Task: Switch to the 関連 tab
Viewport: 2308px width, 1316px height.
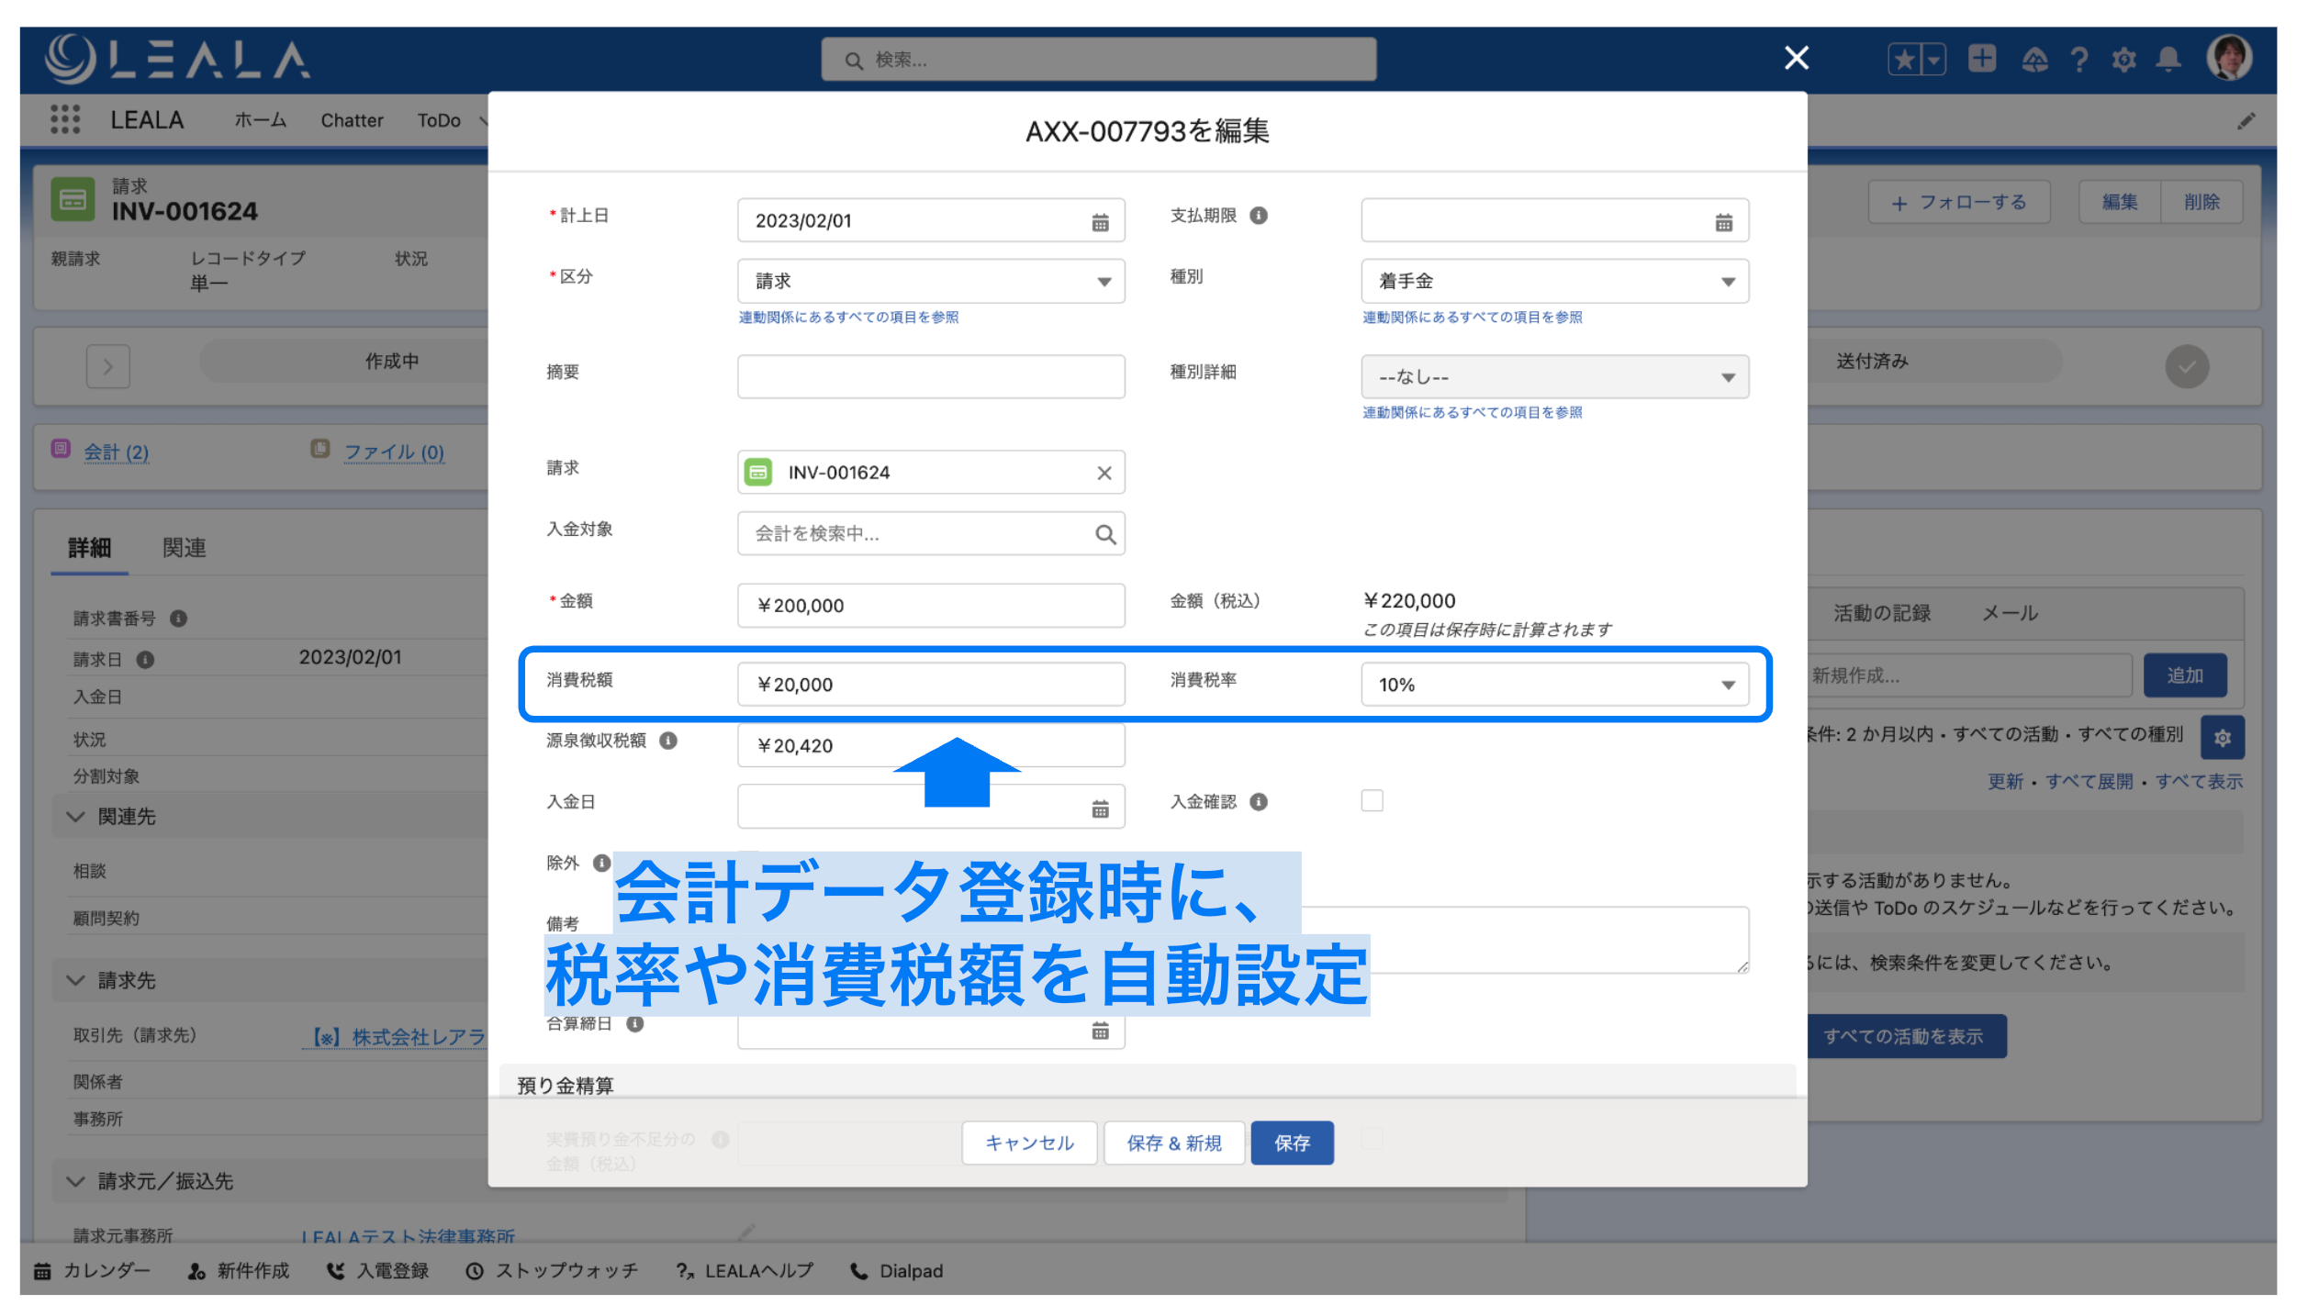Action: pyautogui.click(x=184, y=548)
